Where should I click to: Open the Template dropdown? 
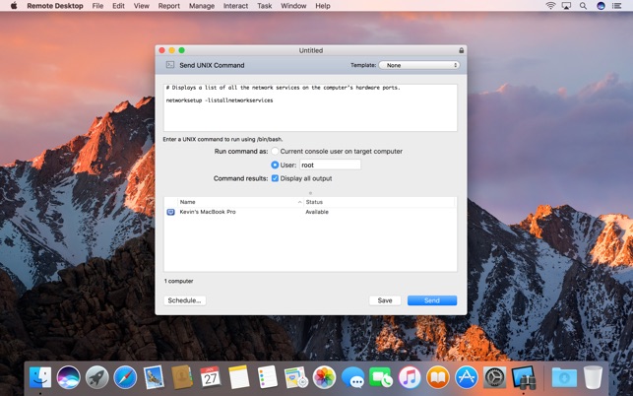419,65
